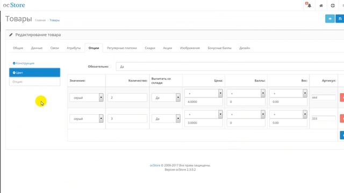Open price prefix dropdown above 4.0000

tap(204, 93)
